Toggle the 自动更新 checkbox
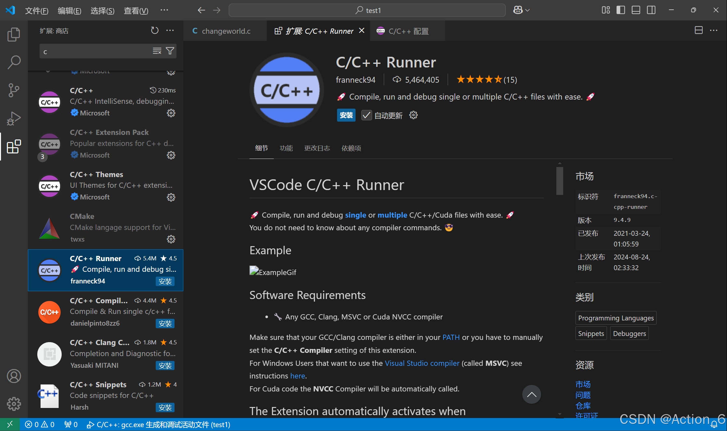Screen dimensions: 727x431 coord(367,115)
